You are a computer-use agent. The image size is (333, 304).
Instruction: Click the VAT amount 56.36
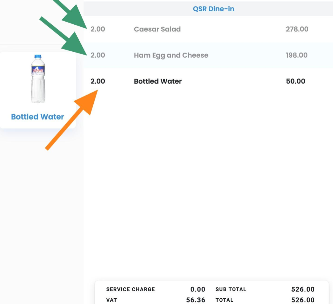(x=196, y=300)
